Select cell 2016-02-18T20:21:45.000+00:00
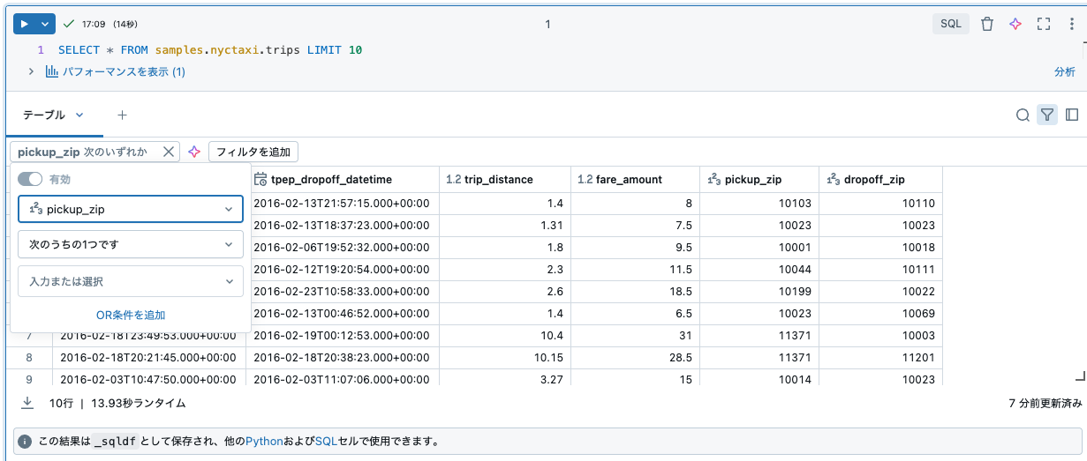 tap(148, 357)
